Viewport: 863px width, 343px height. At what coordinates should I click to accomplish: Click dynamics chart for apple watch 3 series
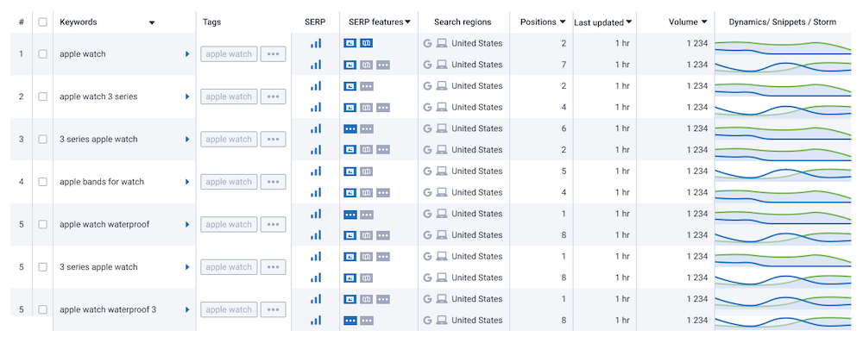pyautogui.click(x=783, y=86)
